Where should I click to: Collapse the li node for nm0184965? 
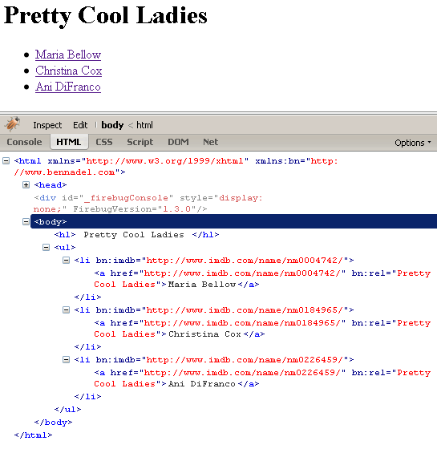[66, 310]
